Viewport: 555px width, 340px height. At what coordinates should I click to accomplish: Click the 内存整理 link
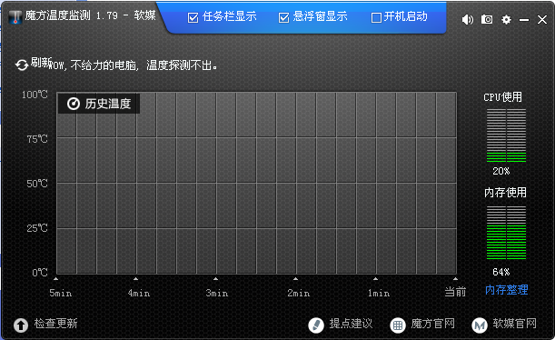(507, 290)
